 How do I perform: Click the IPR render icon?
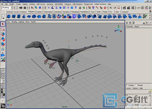(x=129, y=8)
